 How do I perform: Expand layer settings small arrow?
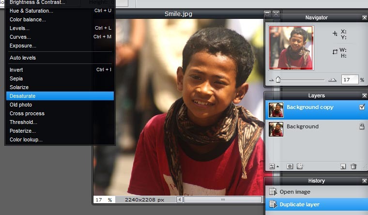[x=277, y=167]
